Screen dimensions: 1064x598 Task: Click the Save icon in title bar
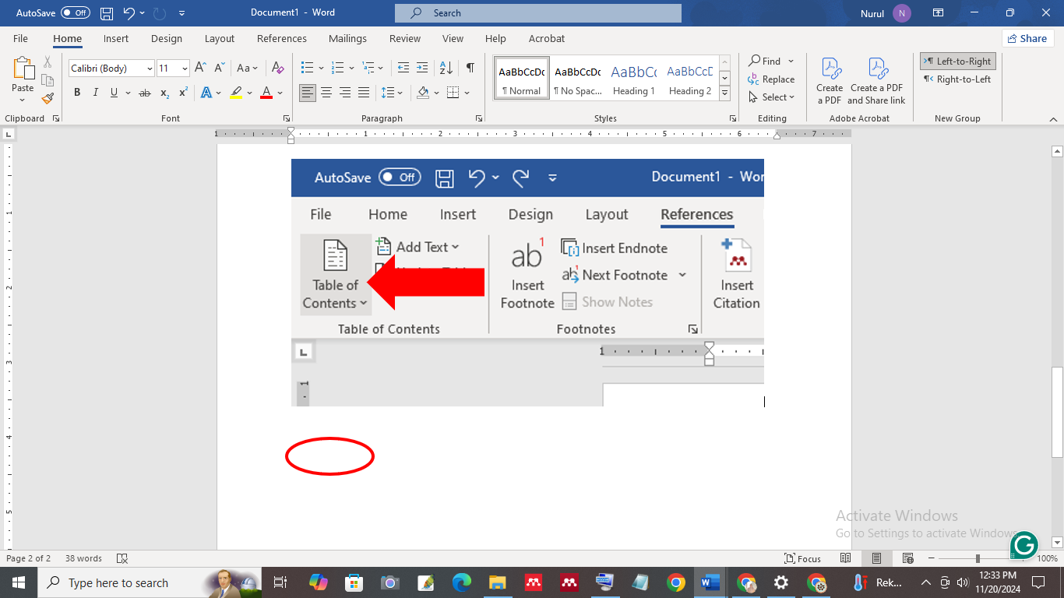pyautogui.click(x=107, y=13)
